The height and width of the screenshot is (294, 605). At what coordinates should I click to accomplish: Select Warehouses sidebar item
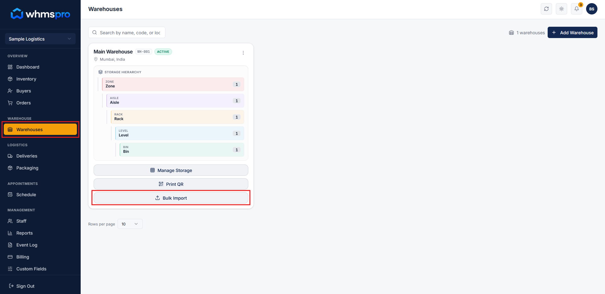point(40,129)
